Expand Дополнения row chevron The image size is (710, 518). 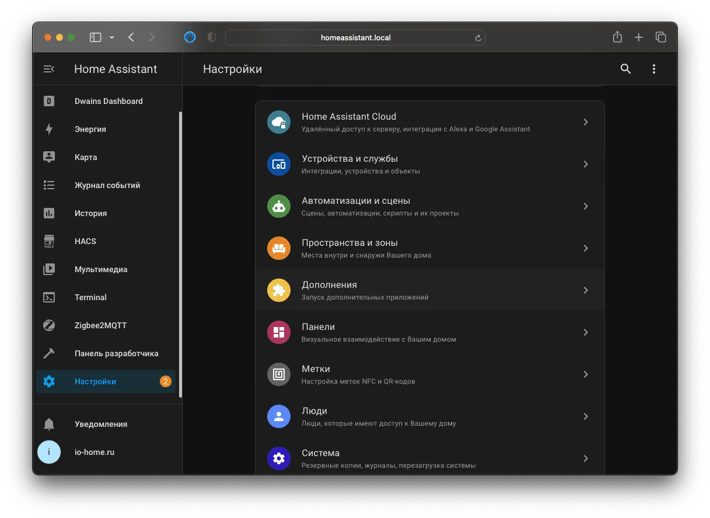[586, 290]
